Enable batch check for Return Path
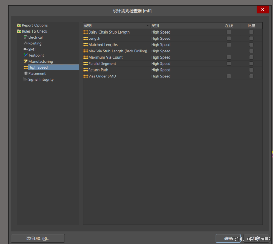 (251, 70)
